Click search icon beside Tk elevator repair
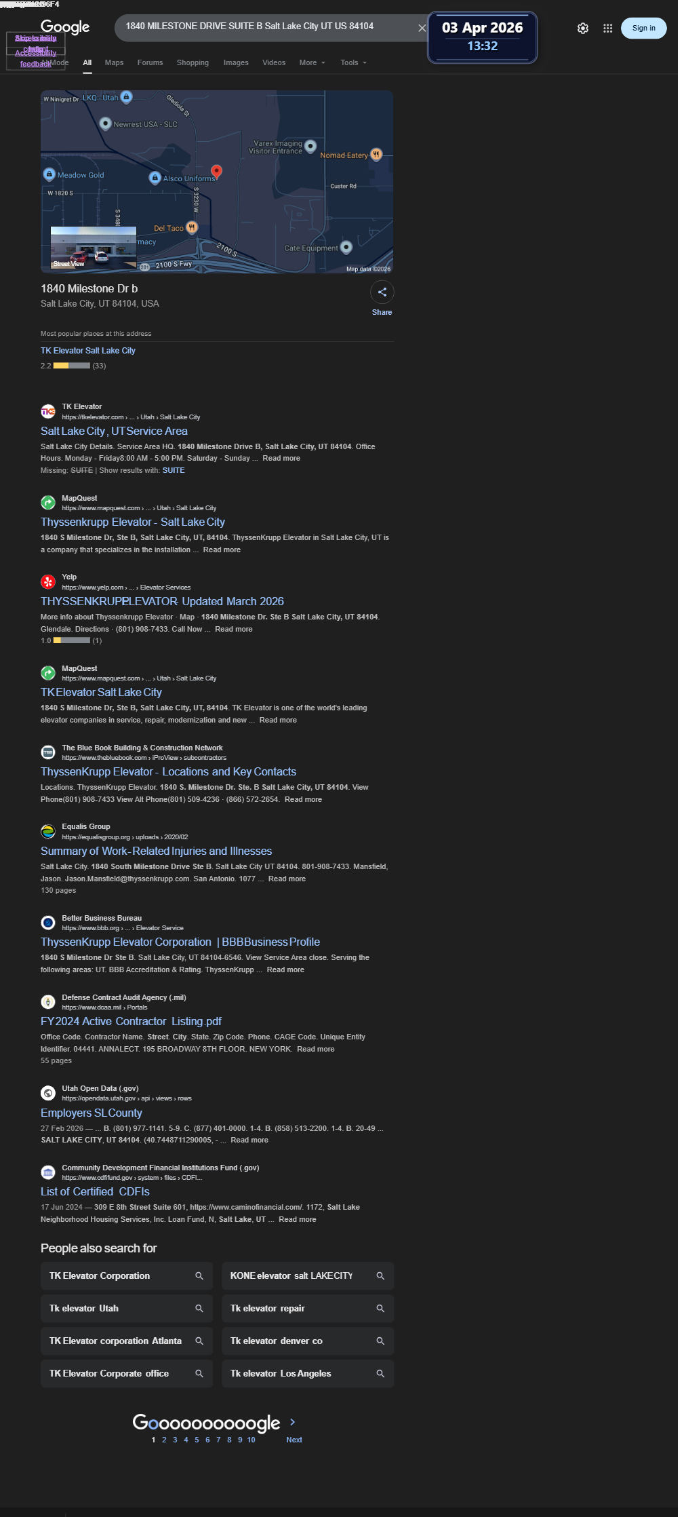This screenshot has height=1517, width=686. [380, 1308]
